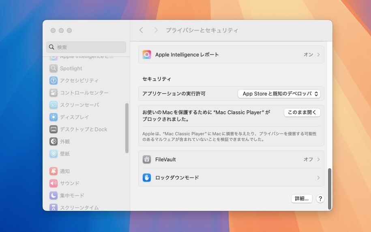Viewport: 371px width, 232px height.
Task: Expand the ロックダウンモード row chevron
Action: click(x=318, y=178)
